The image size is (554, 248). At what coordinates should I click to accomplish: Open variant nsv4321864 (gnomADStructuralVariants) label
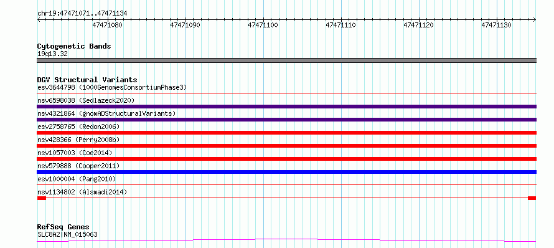click(x=106, y=113)
